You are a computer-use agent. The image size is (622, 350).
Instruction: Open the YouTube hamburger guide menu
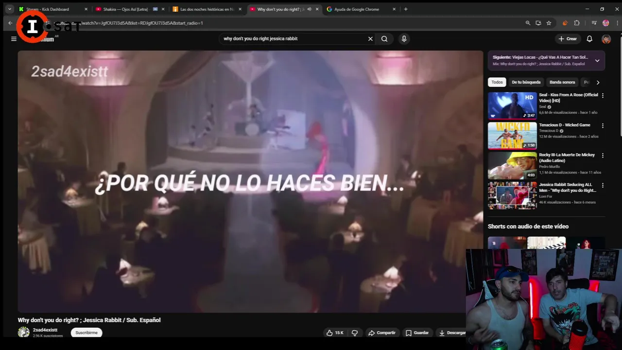pos(14,39)
